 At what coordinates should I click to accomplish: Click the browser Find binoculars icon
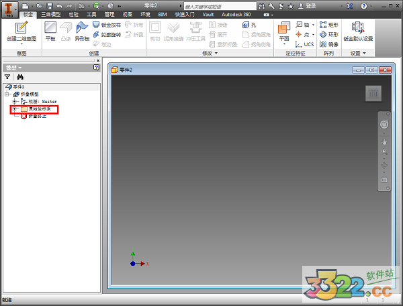click(x=19, y=76)
